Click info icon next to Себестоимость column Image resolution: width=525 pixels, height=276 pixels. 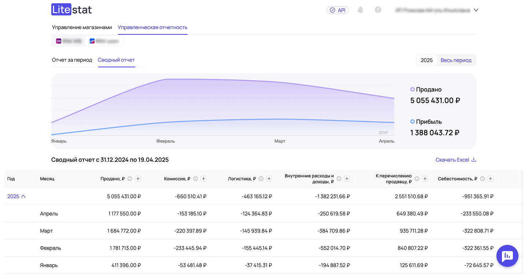[x=482, y=179]
